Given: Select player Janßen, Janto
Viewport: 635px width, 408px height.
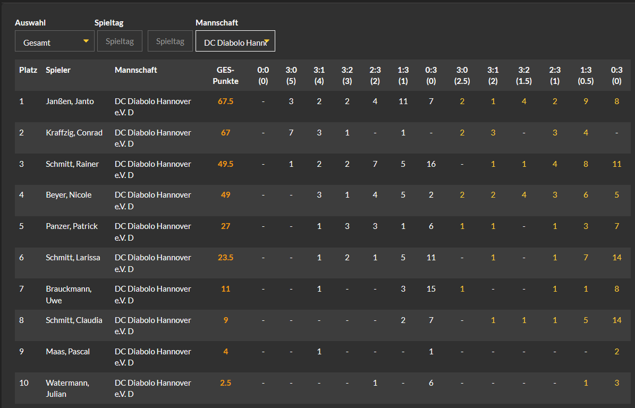Looking at the screenshot, I should (x=70, y=101).
